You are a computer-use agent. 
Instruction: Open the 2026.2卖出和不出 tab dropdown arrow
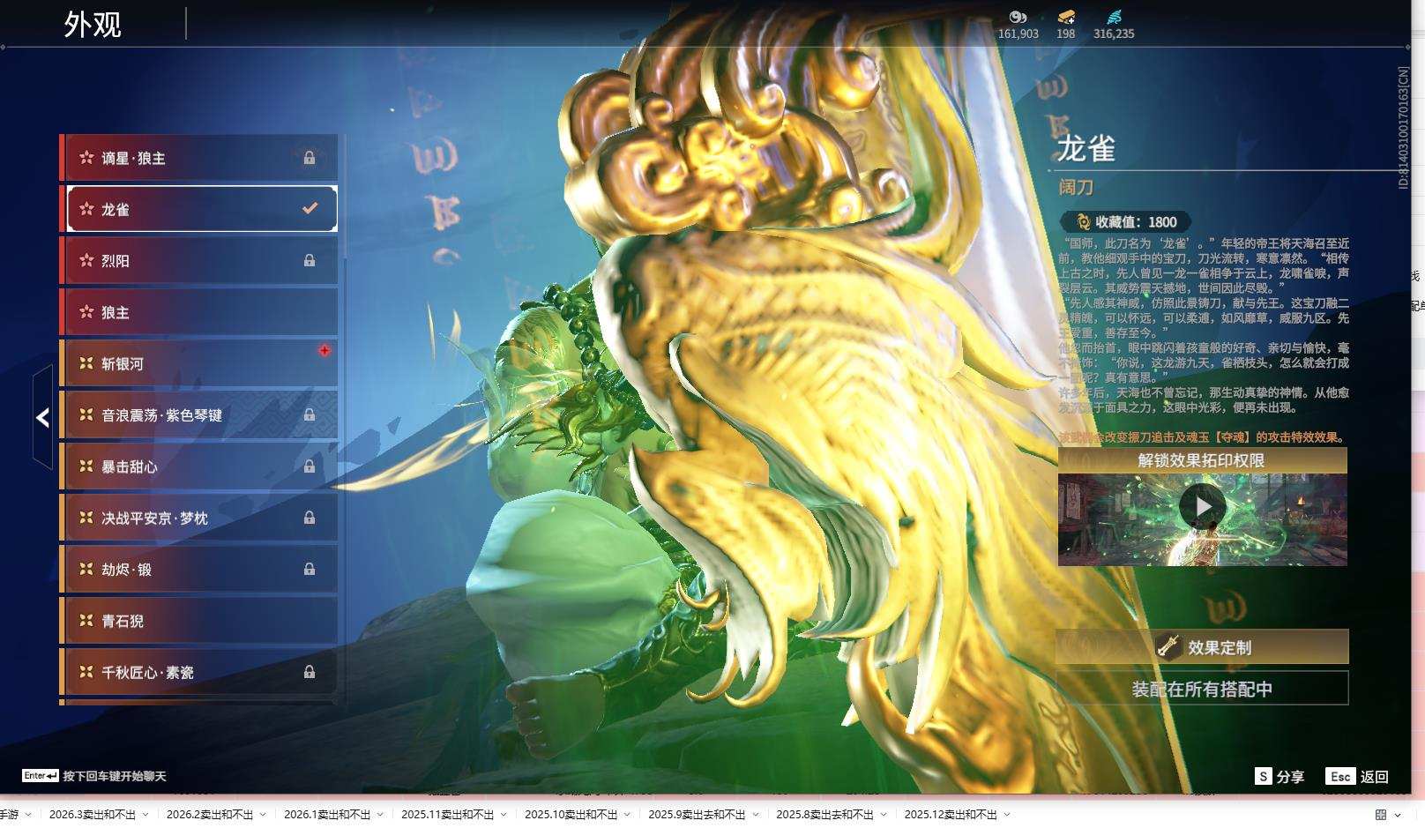click(263, 815)
